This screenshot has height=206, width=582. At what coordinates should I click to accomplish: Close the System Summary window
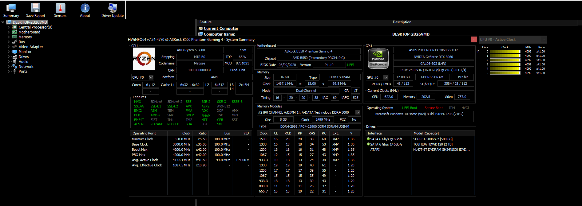474,39
